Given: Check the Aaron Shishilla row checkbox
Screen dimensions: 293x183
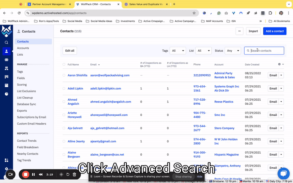Looking at the screenshot, I should point(64,75).
